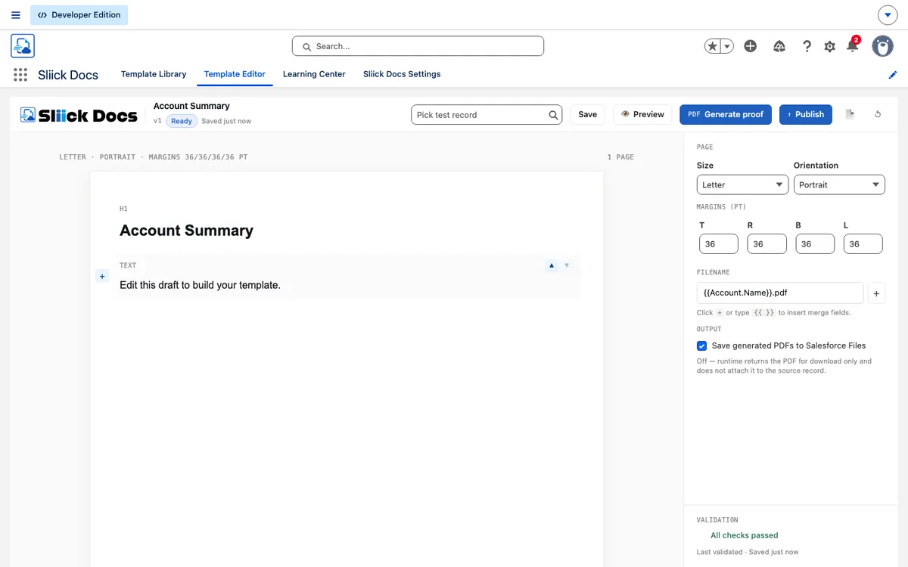Open the help question mark icon
The height and width of the screenshot is (567, 908).
807,46
